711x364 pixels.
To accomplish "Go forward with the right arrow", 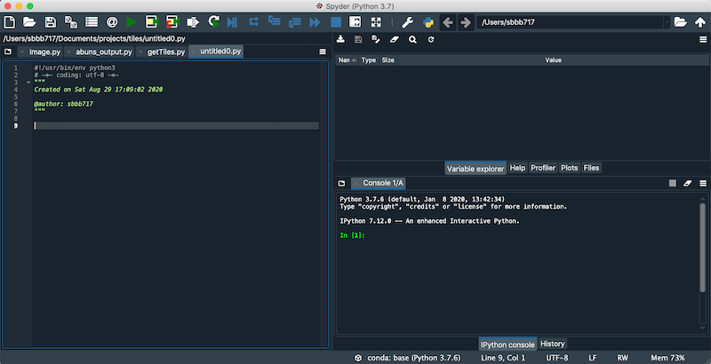I will 466,21.
